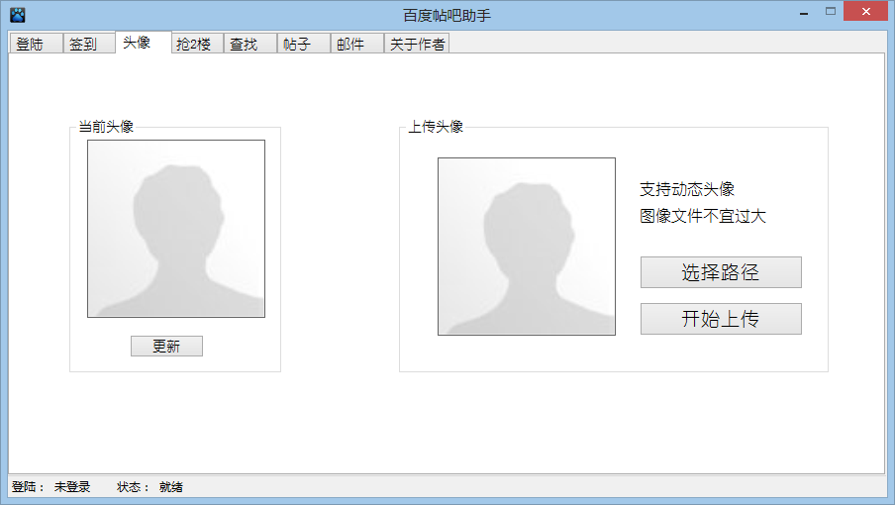Click the 登陆： label in status bar
Viewport: 895px width, 505px height.
click(x=29, y=487)
